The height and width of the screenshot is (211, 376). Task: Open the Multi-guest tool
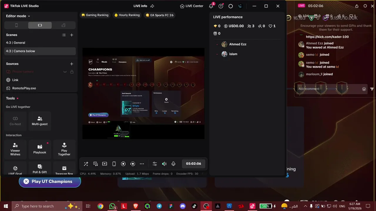pos(40,121)
